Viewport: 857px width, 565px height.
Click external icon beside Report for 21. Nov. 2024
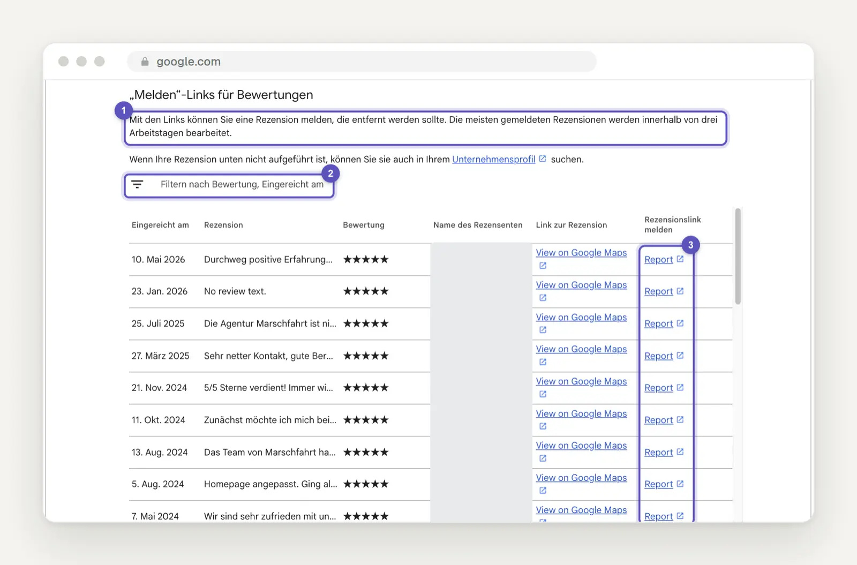(680, 388)
